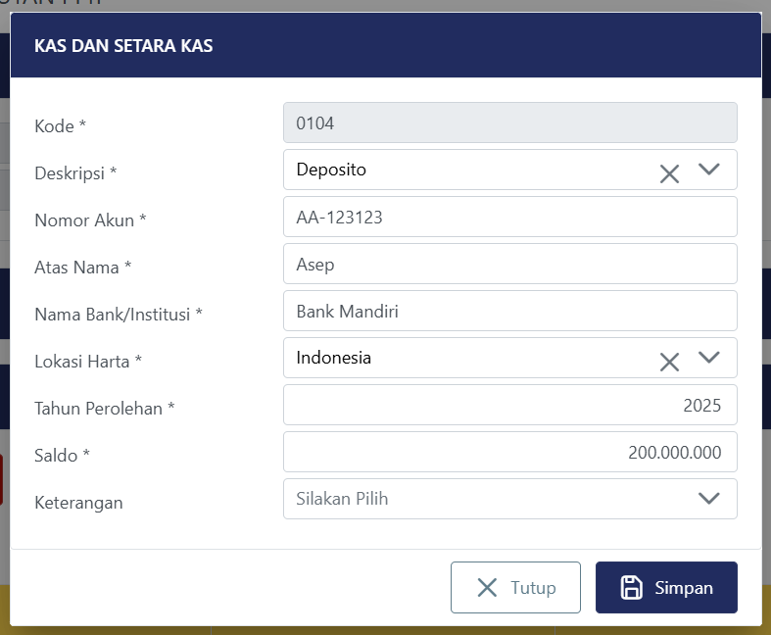Expand the Deskripsi dropdown chevron
Image resolution: width=771 pixels, height=635 pixels.
tap(709, 170)
